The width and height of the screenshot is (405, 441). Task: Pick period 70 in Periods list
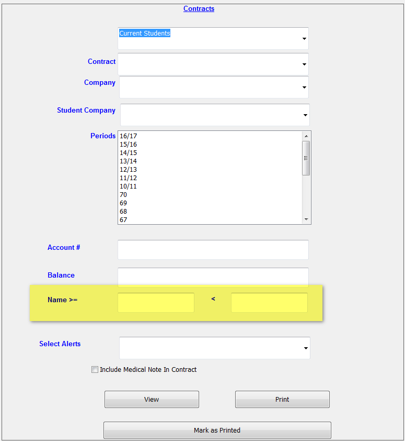123,195
